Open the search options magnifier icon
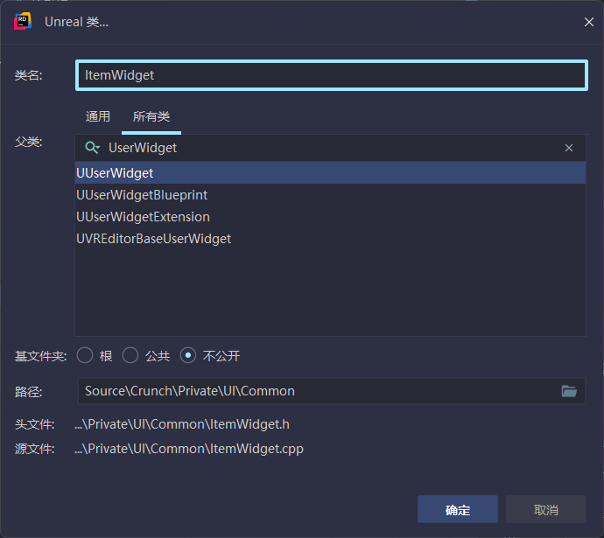 click(x=93, y=148)
